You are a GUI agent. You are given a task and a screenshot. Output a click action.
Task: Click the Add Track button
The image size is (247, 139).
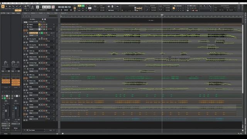click(x=27, y=16)
